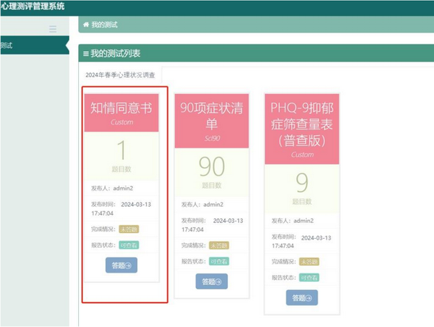Toggle the sidebar hamburger menu icon

point(52,29)
